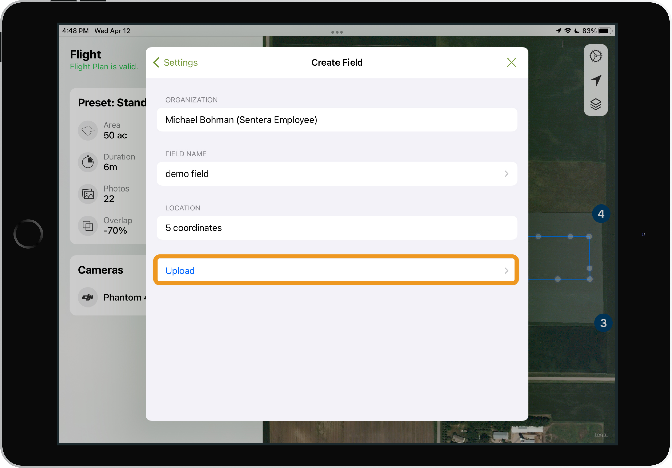This screenshot has width=672, height=468.
Task: Click the Duration timer icon
Action: [x=88, y=162]
